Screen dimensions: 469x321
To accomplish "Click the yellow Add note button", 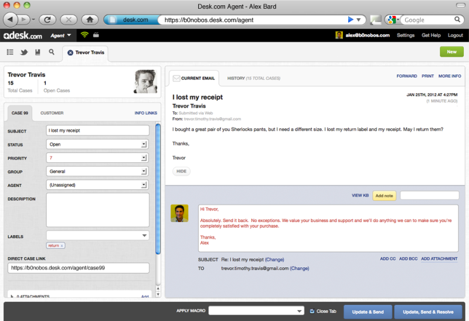I will 385,196.
